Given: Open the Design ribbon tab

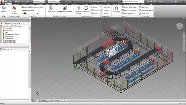Looking at the screenshot, I should (32, 4).
